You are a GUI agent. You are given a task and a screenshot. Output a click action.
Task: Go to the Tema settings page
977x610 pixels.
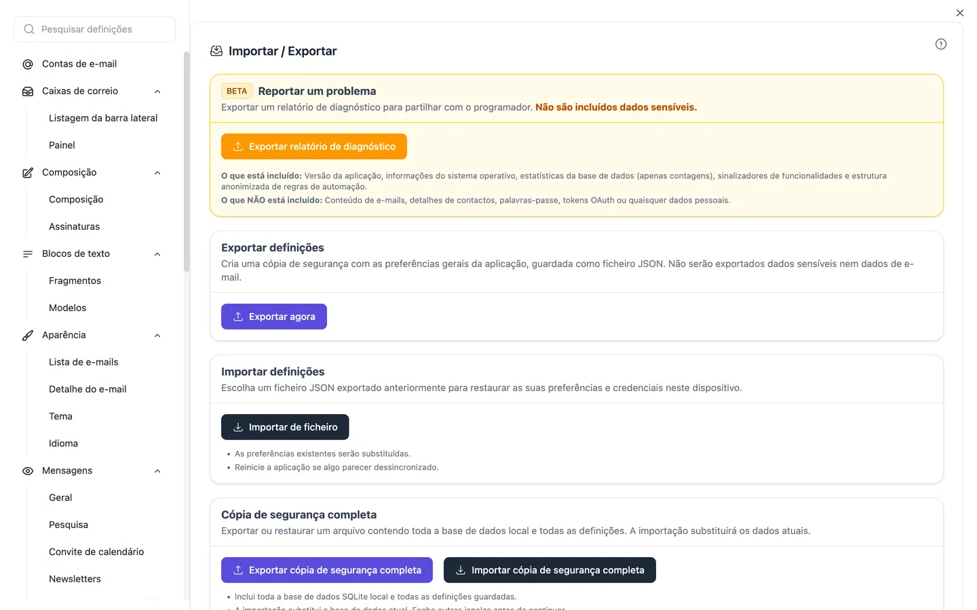[60, 416]
